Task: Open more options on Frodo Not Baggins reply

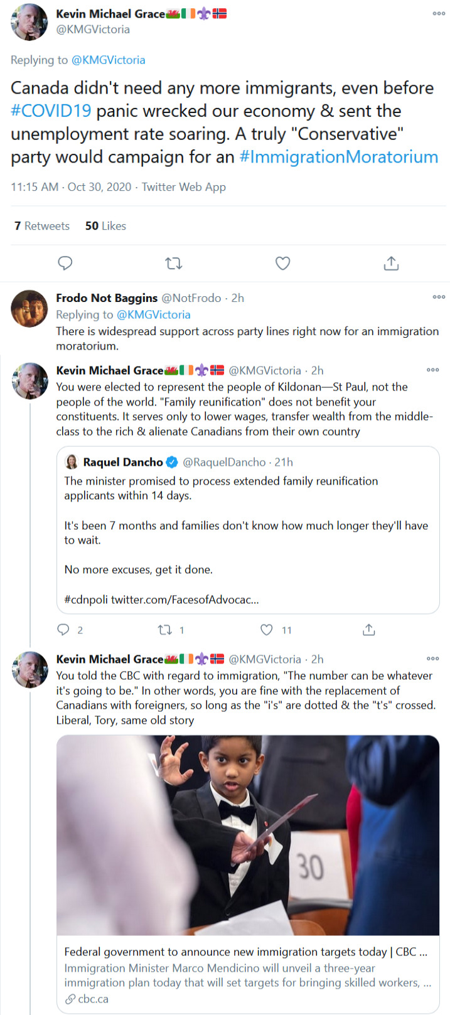Action: (x=439, y=297)
